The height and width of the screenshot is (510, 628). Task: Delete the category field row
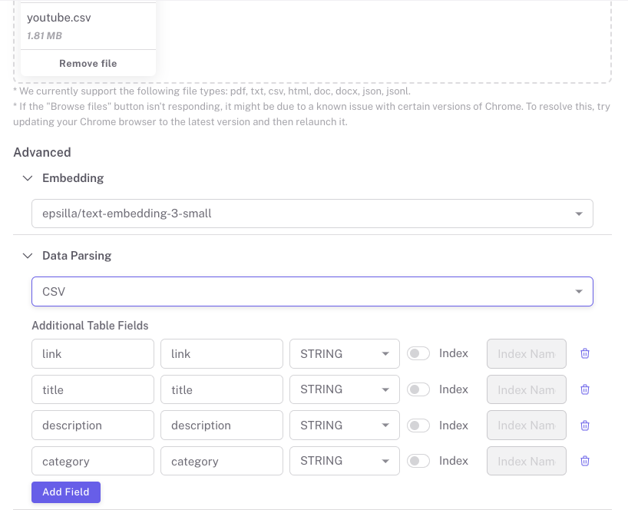585,461
